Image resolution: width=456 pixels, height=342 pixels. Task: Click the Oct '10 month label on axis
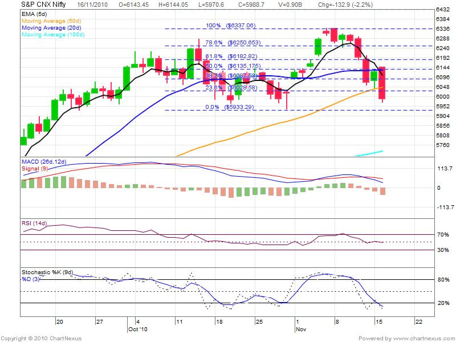(137, 329)
